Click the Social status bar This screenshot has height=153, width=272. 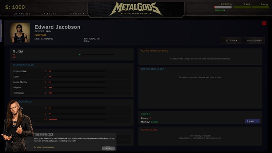pyautogui.click(x=242, y=7)
